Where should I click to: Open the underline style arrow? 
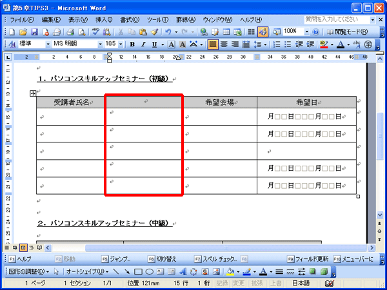tap(163, 44)
